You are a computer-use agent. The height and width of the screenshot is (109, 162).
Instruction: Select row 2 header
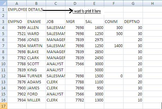[4, 15]
